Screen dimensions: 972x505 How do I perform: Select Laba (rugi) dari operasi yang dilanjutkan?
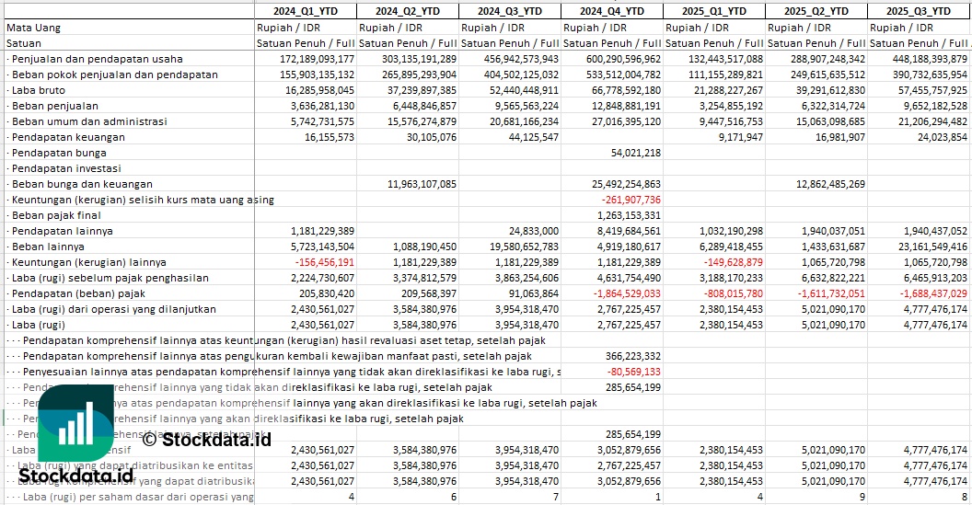tap(114, 308)
